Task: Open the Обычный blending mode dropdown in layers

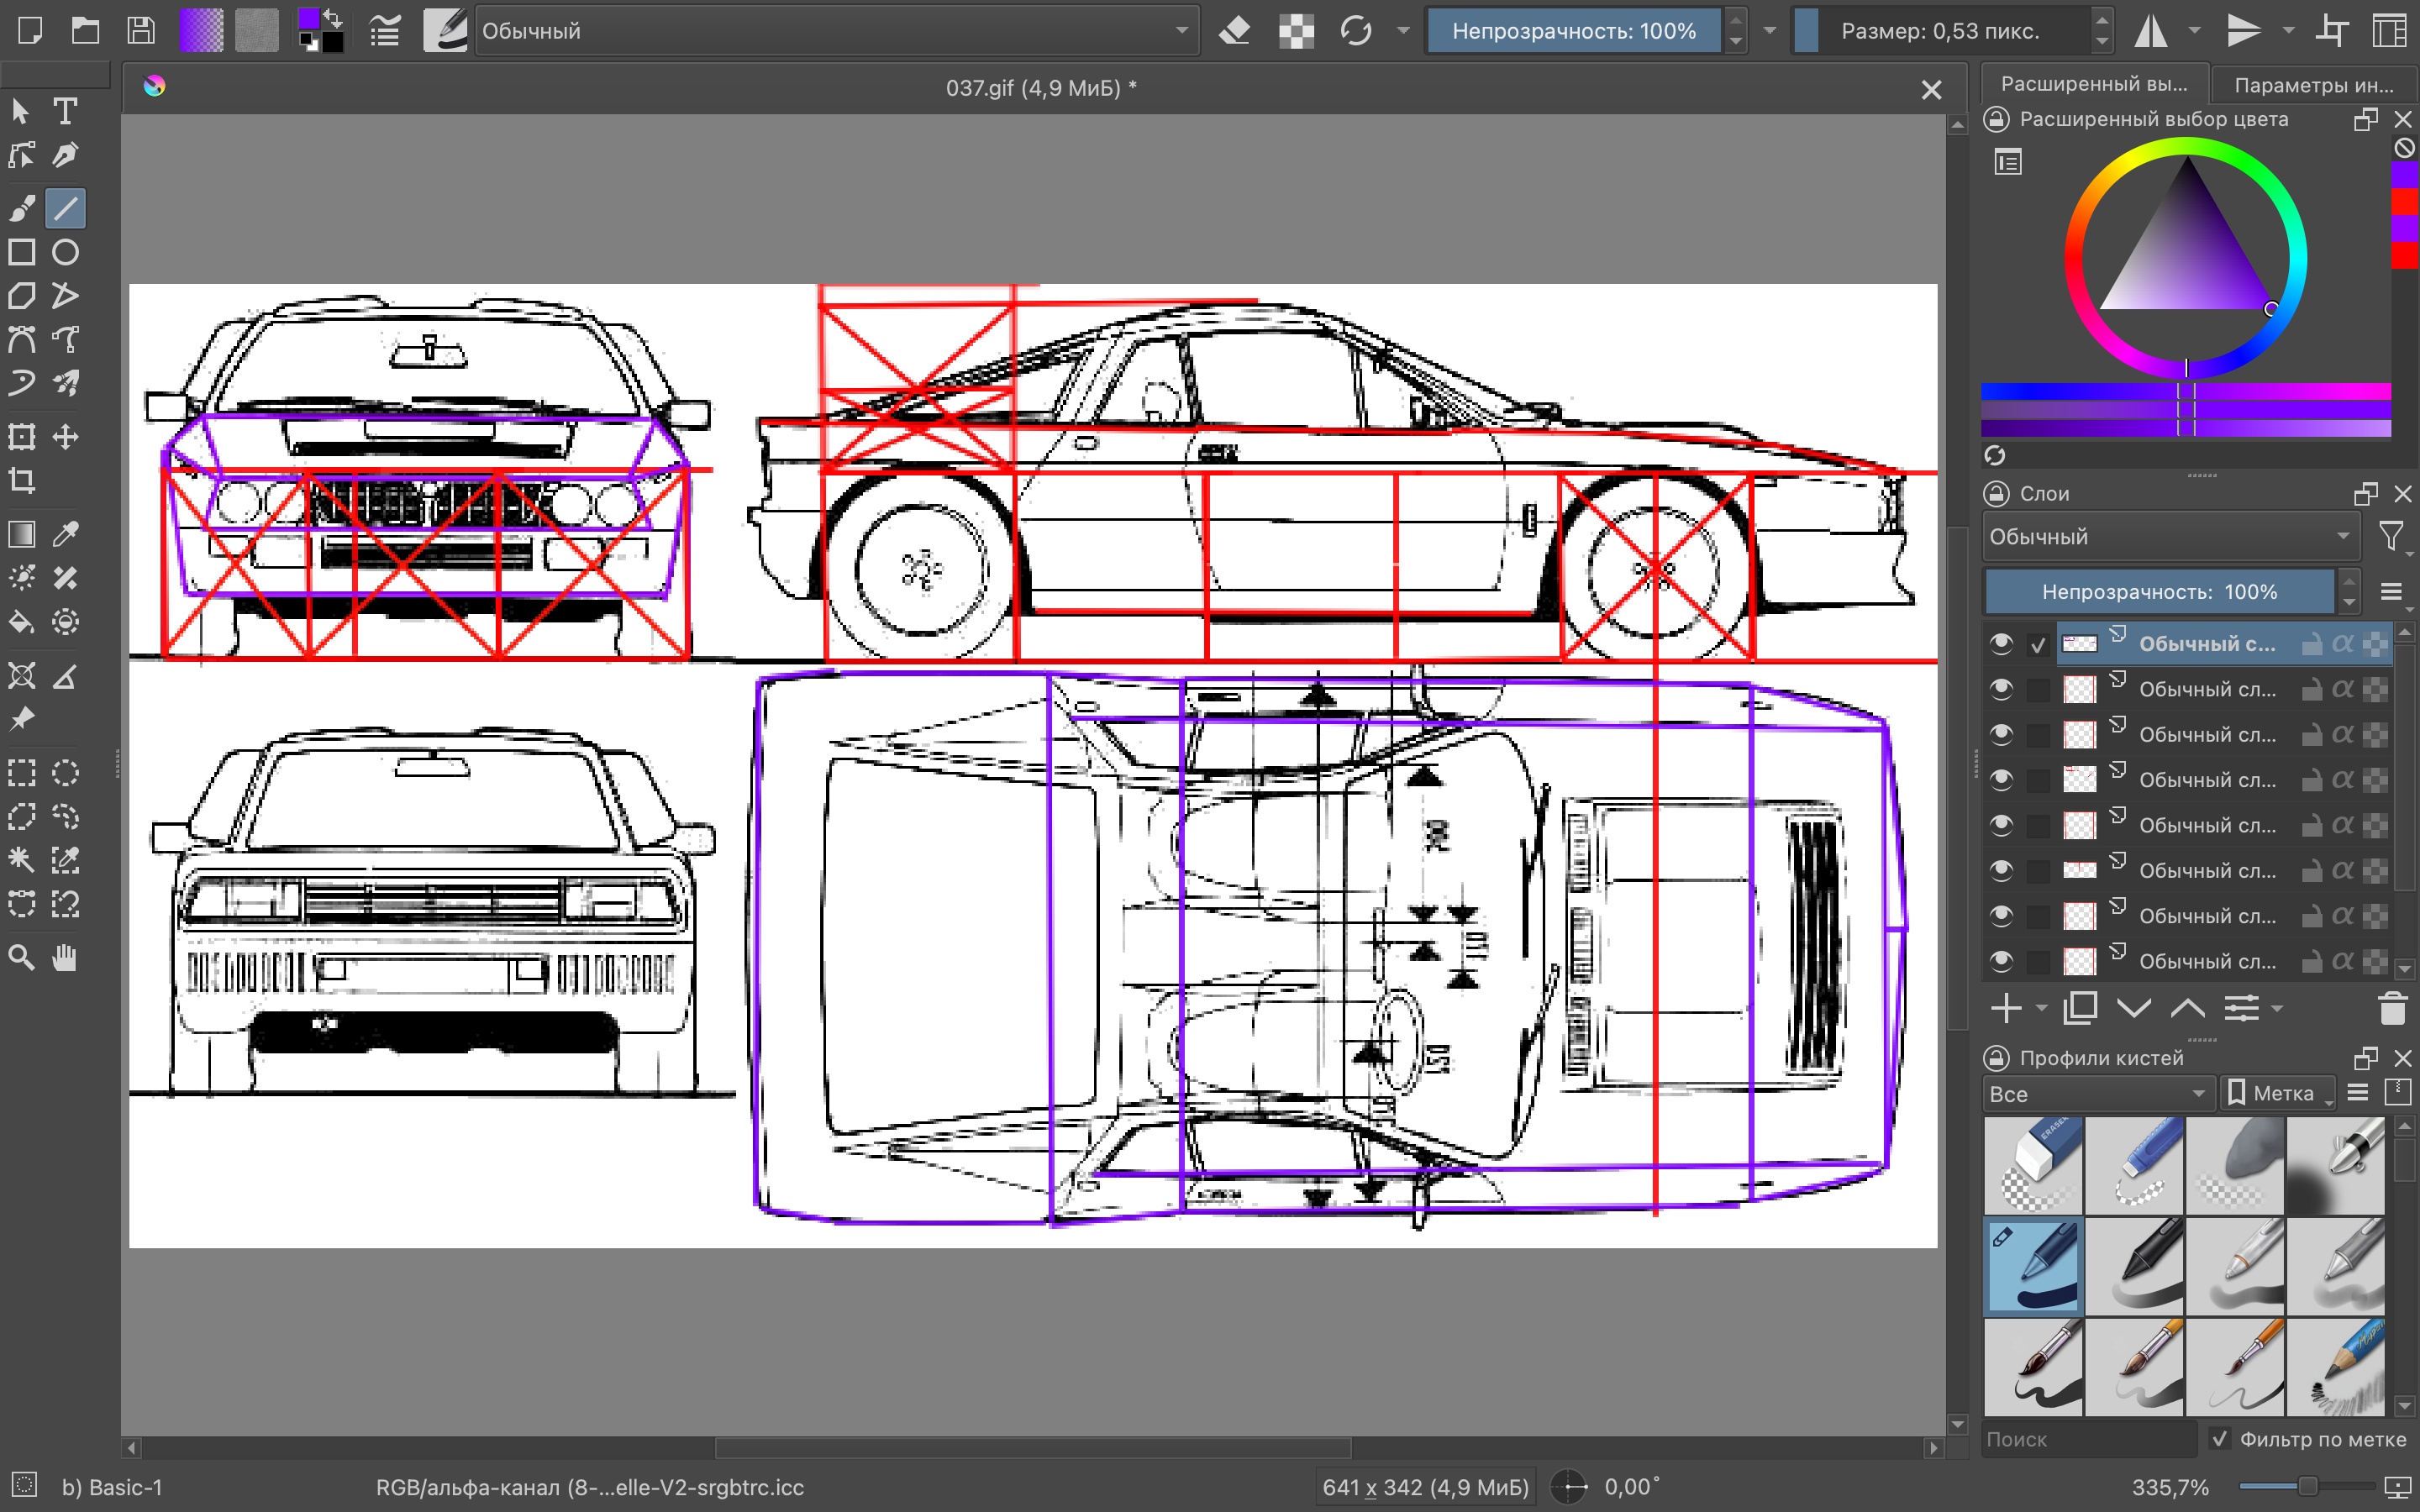Action: pyautogui.click(x=2170, y=537)
